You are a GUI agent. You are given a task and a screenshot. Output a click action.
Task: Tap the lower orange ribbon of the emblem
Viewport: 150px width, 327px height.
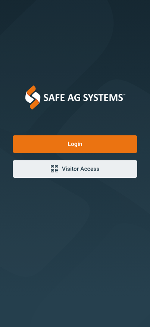coord(35,104)
